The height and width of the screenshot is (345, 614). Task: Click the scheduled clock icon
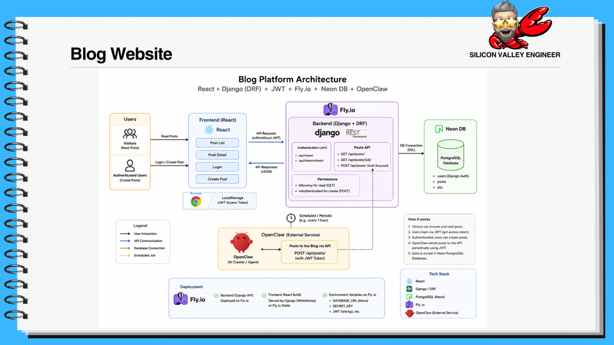tap(290, 218)
